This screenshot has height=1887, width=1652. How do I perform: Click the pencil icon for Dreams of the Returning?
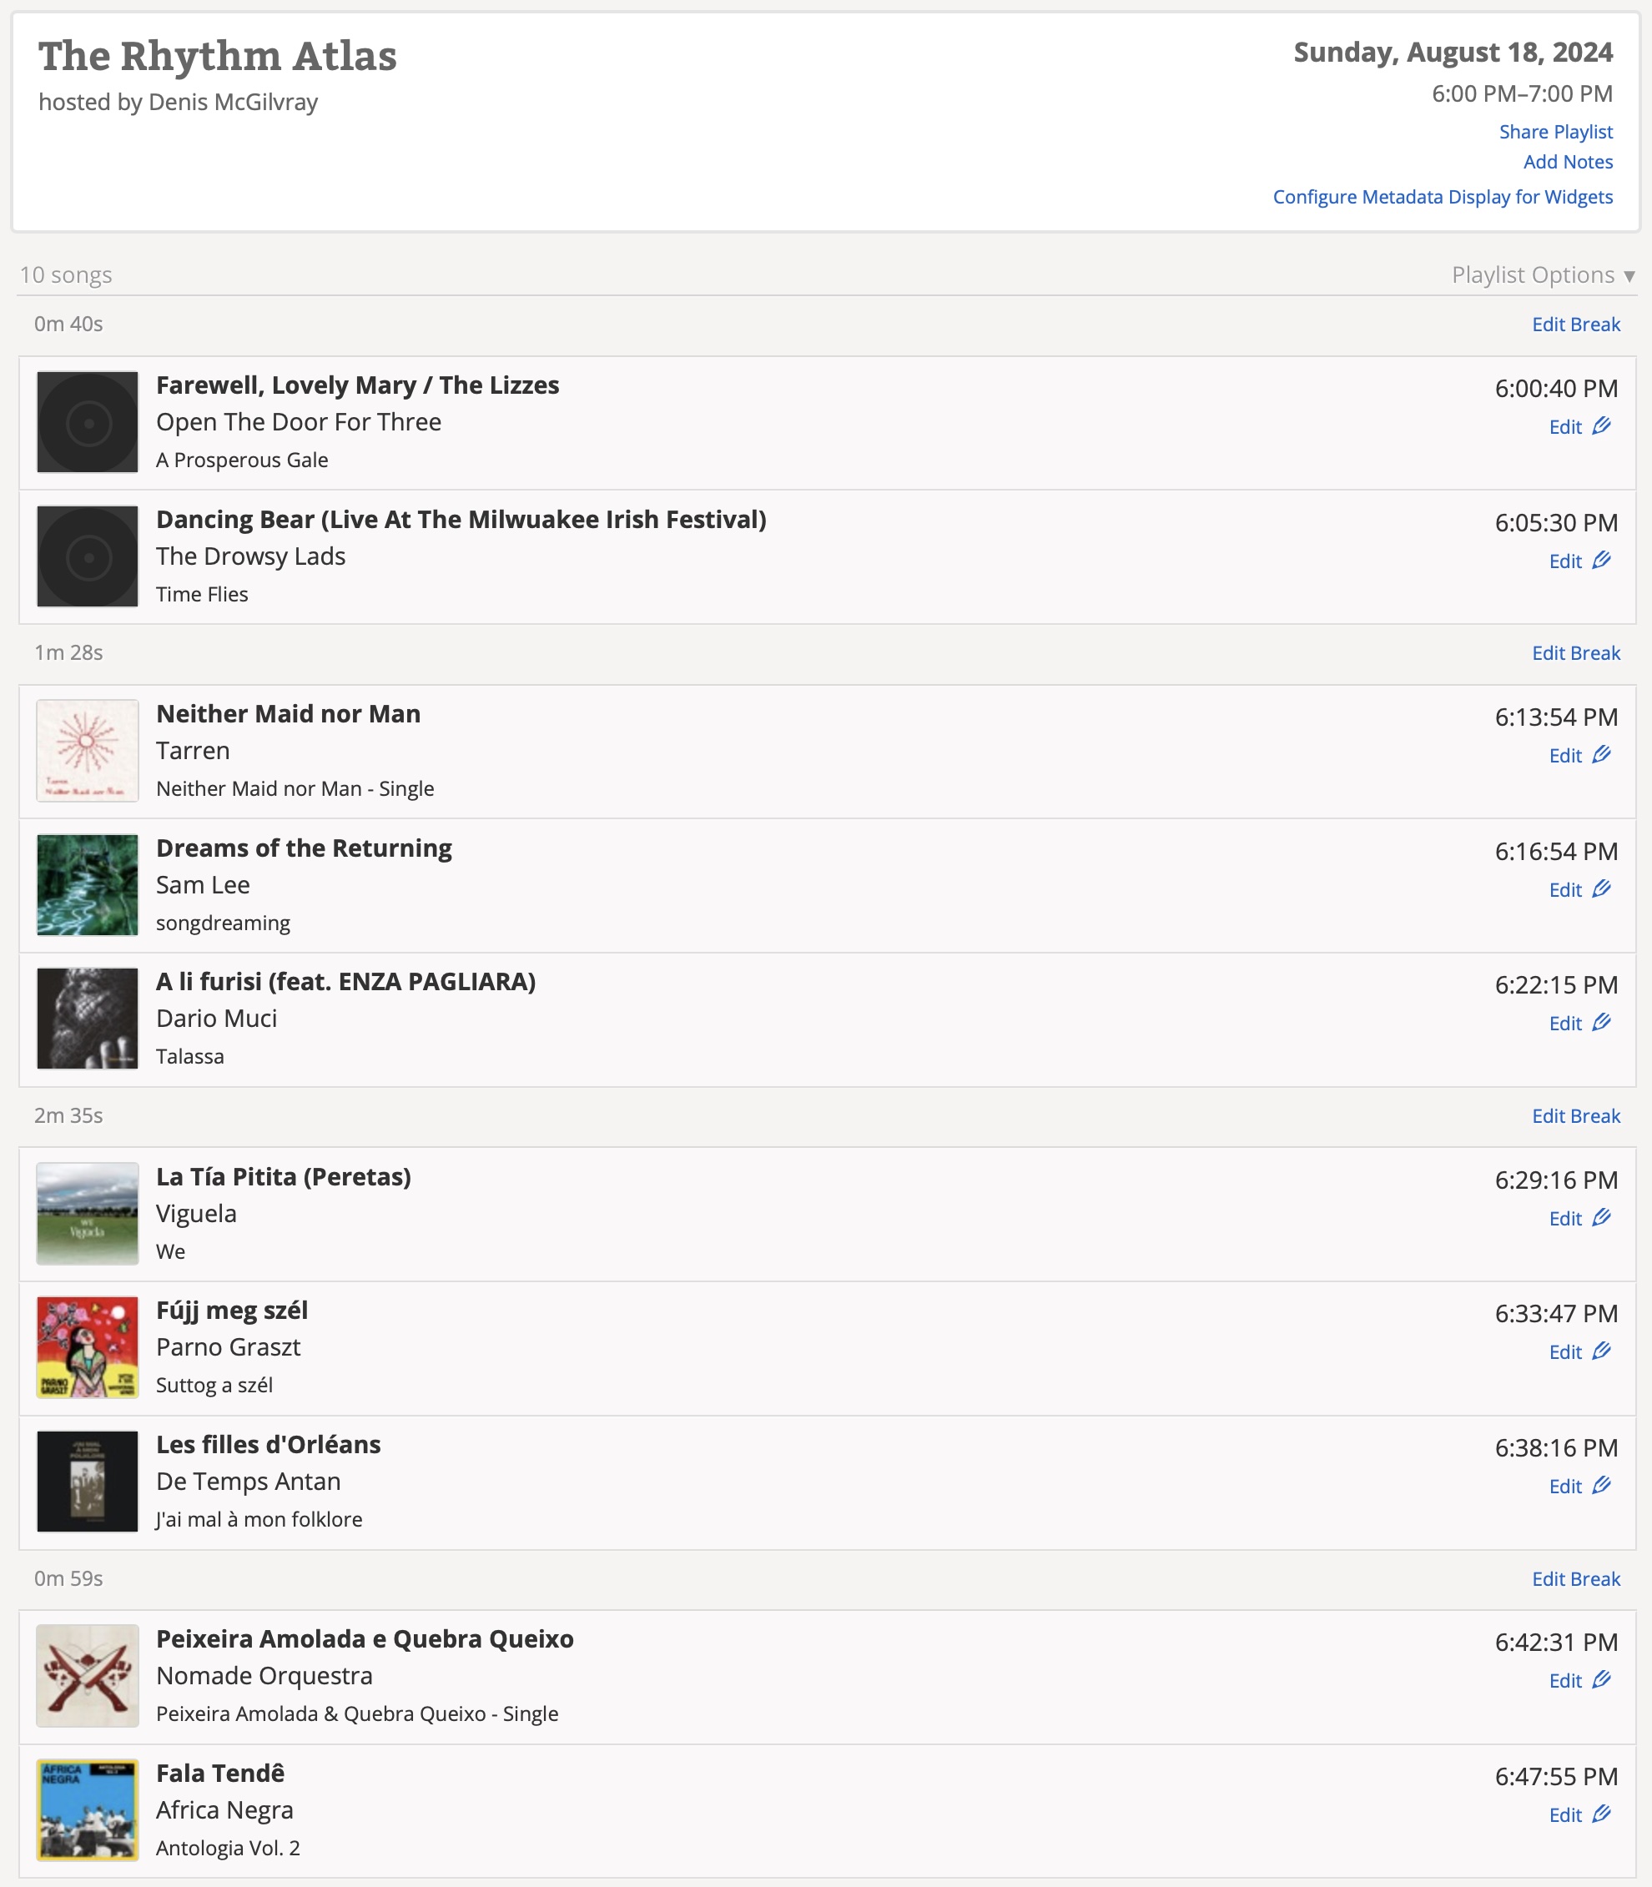(1601, 888)
